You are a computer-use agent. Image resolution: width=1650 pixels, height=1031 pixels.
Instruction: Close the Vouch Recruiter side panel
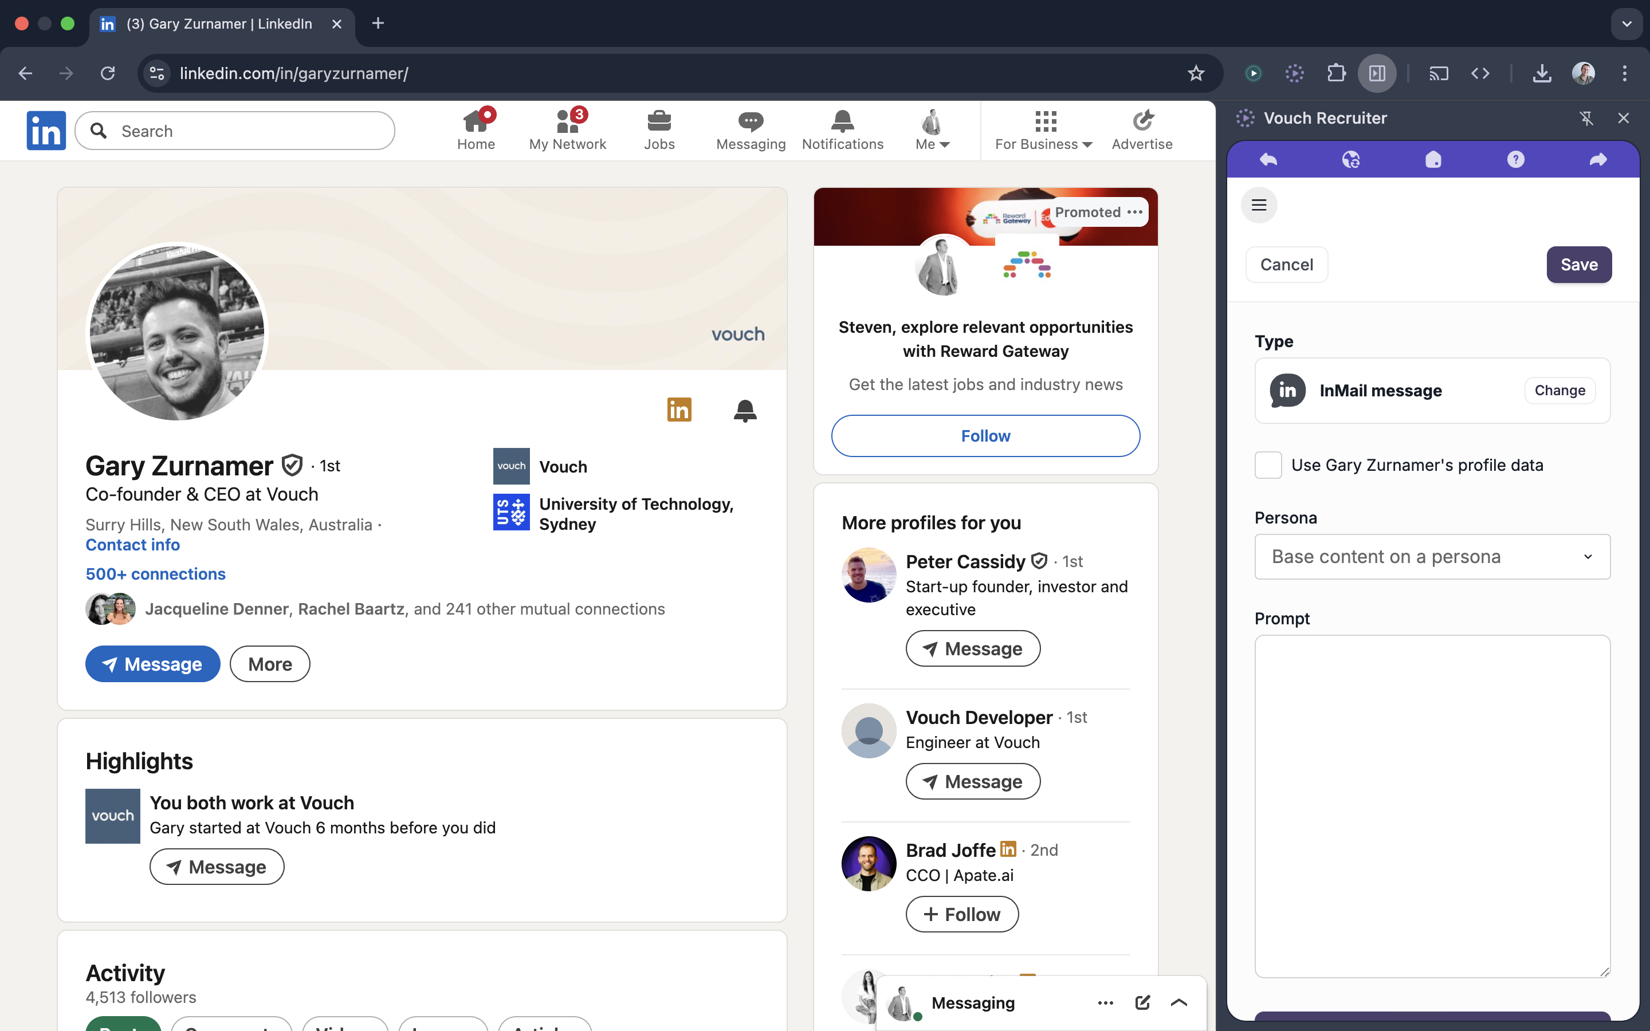pyautogui.click(x=1624, y=118)
